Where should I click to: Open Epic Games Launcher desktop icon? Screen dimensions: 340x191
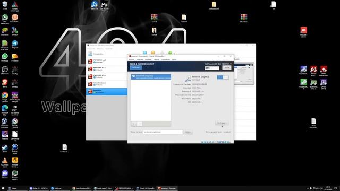[x=15, y=110]
